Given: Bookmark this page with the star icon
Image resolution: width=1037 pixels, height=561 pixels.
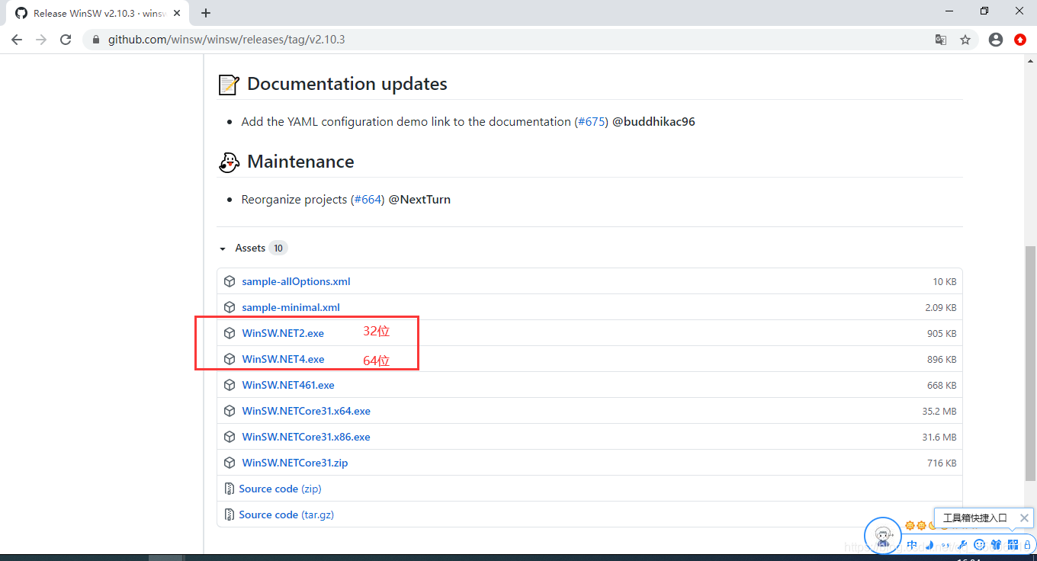Looking at the screenshot, I should (x=965, y=40).
